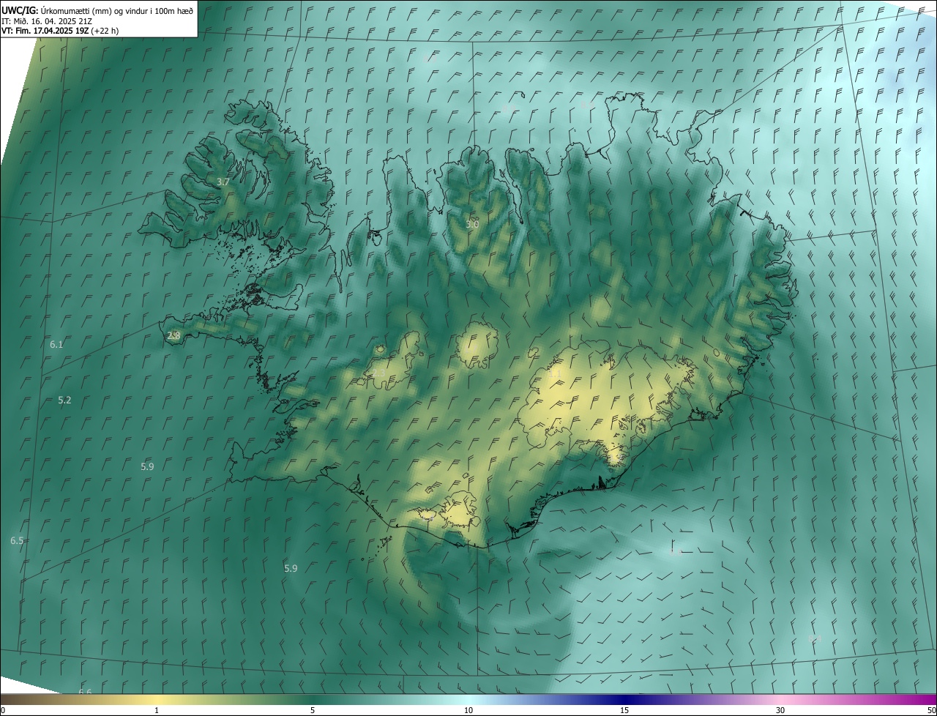Click the 5.2 value label offshore
The width and height of the screenshot is (937, 716).
(64, 400)
